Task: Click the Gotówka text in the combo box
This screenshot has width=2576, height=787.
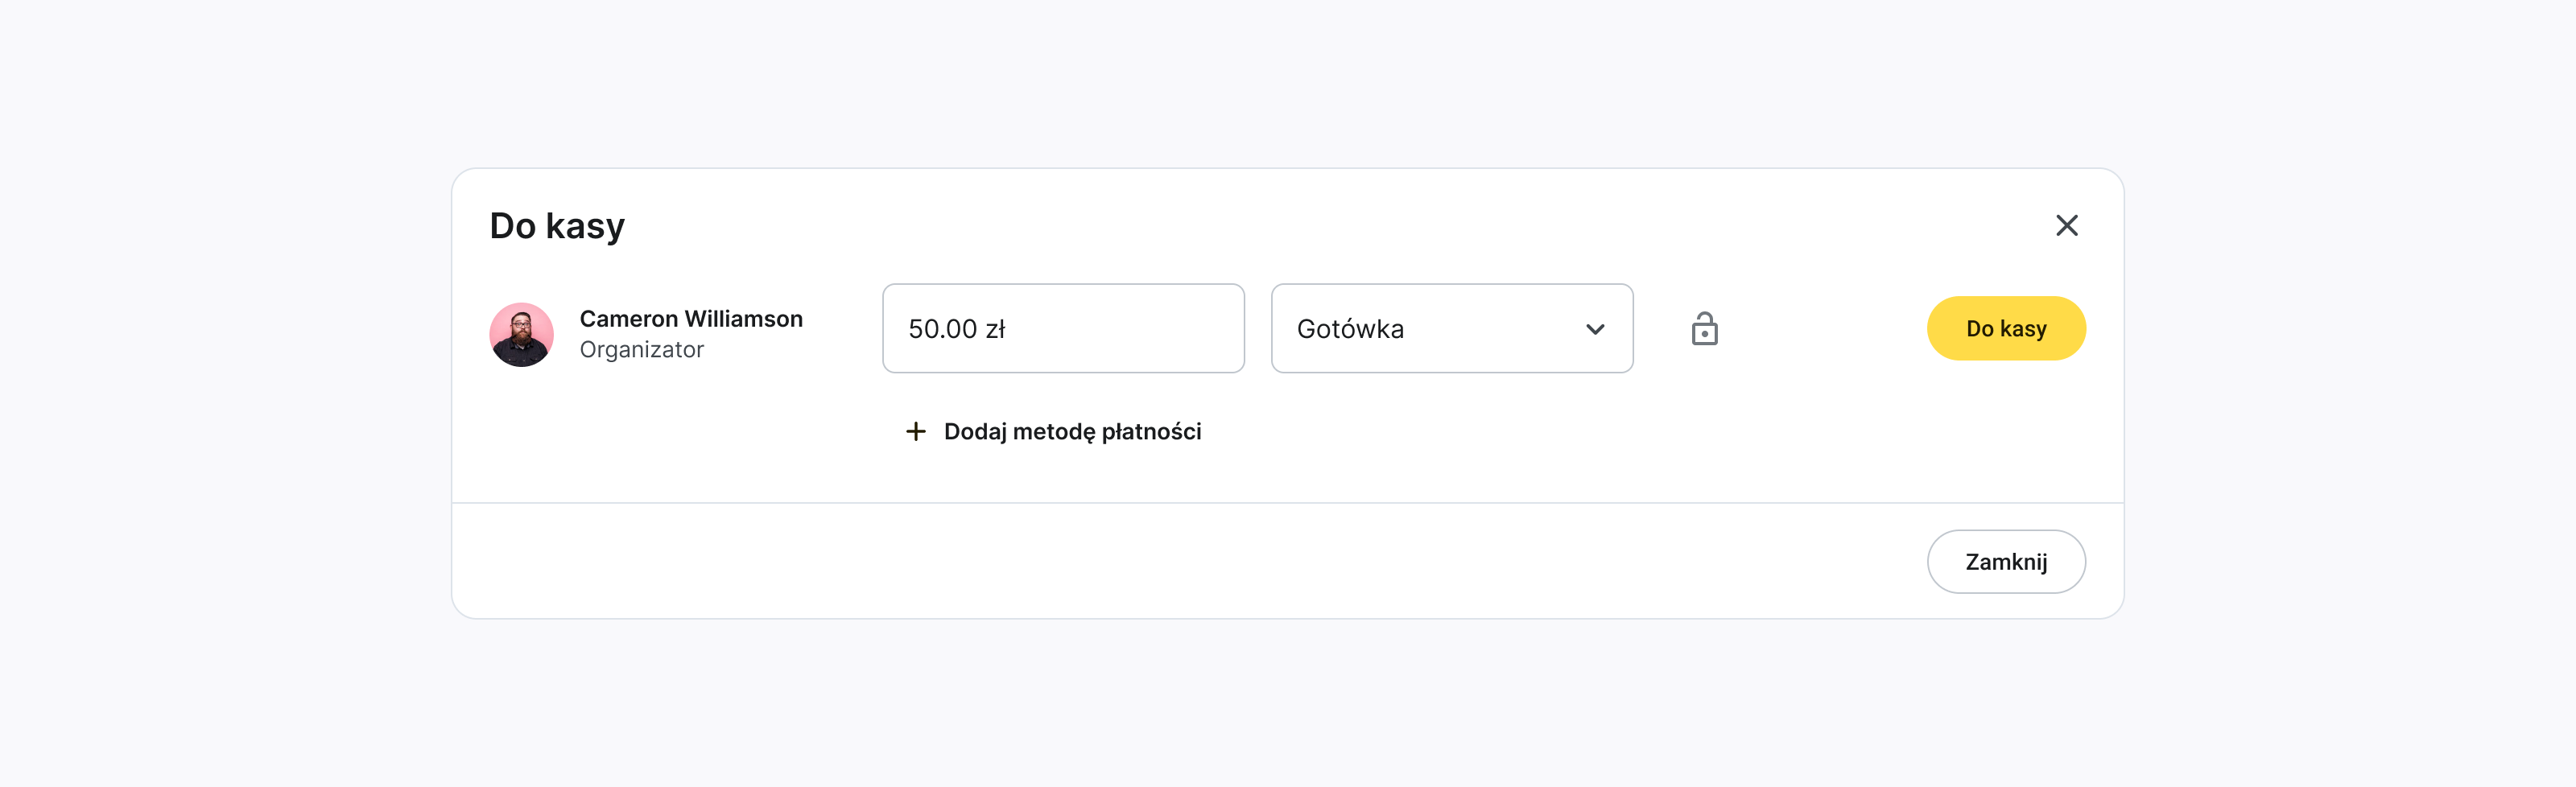Action: (x=1350, y=329)
